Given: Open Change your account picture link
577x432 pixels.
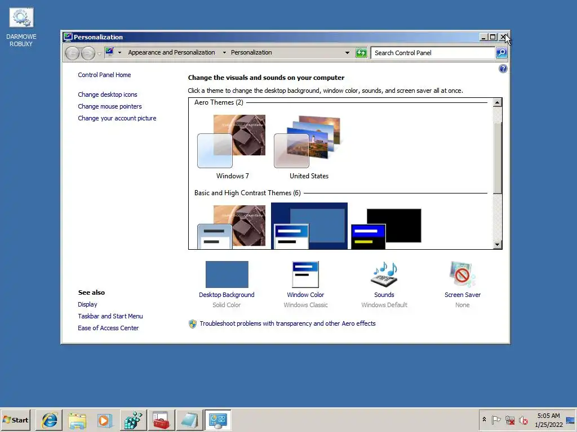Looking at the screenshot, I should (x=117, y=118).
